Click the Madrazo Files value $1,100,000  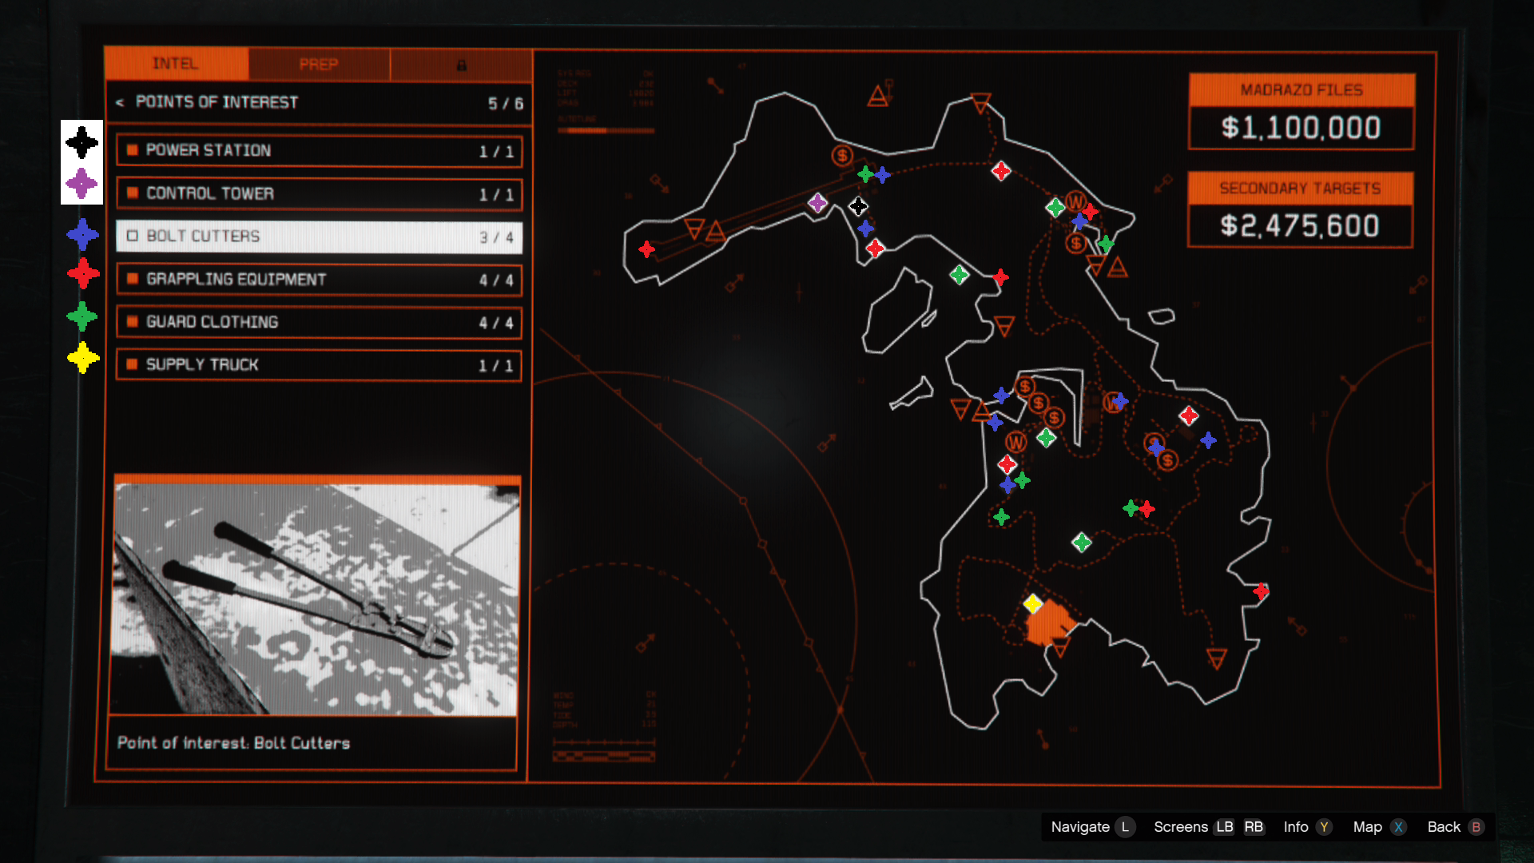coord(1301,128)
